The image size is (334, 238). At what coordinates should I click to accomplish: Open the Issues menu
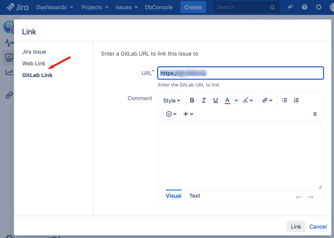pos(124,7)
